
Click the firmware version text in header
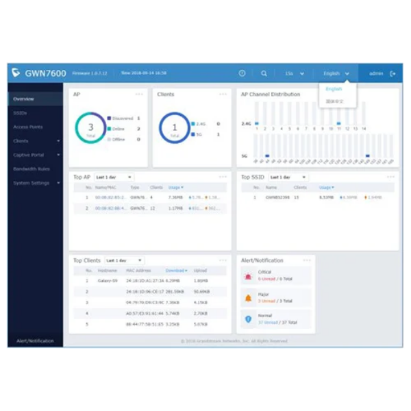[90, 73]
